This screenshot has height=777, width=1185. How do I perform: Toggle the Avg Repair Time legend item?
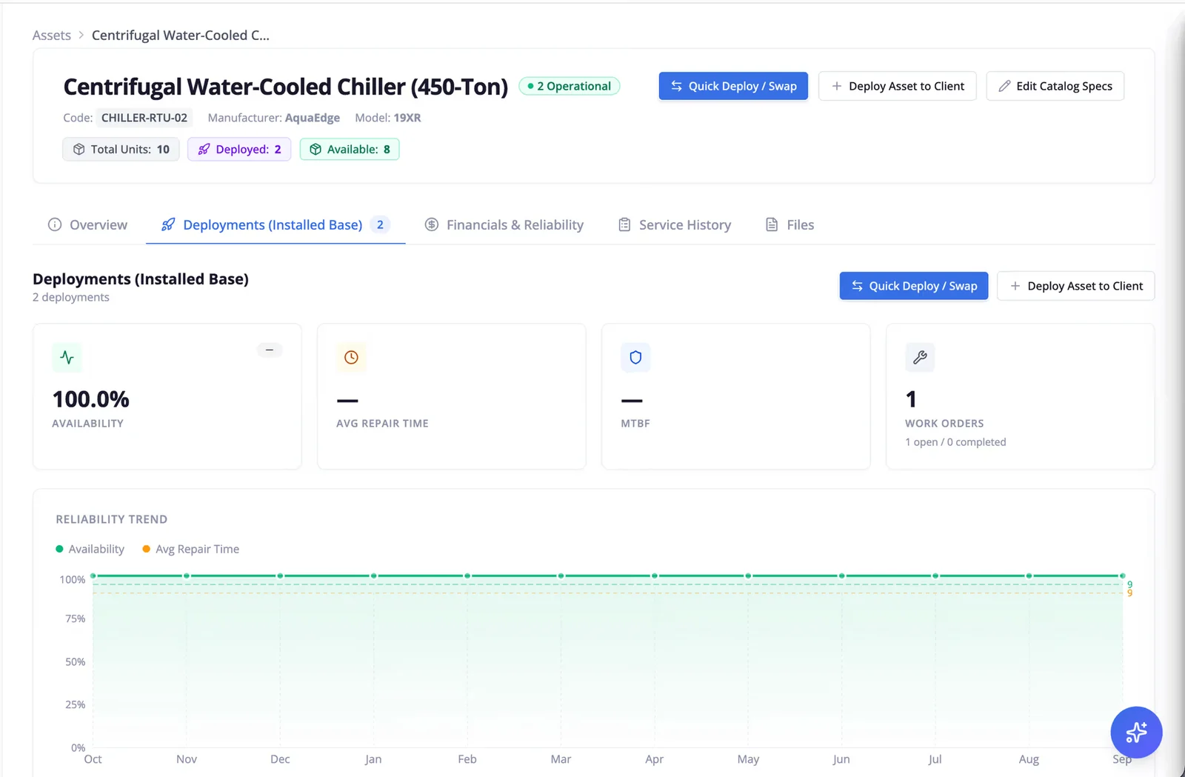pos(190,549)
